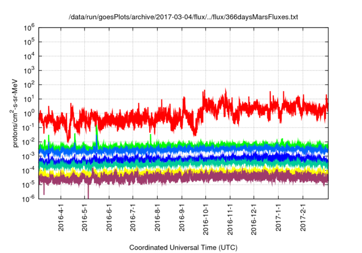Pick the 2016-8-1 axis date label
Screen dimensions: 362x253
coord(157,217)
